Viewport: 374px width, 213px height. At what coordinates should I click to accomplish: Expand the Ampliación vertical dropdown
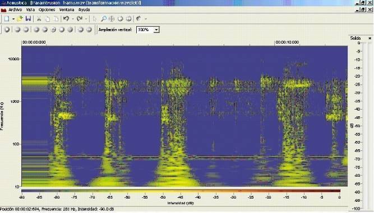click(156, 30)
